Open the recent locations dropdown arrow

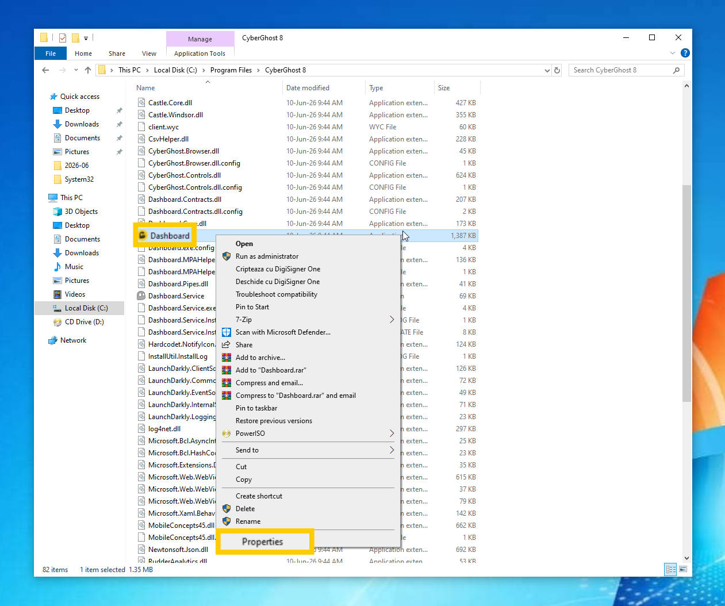tap(76, 70)
